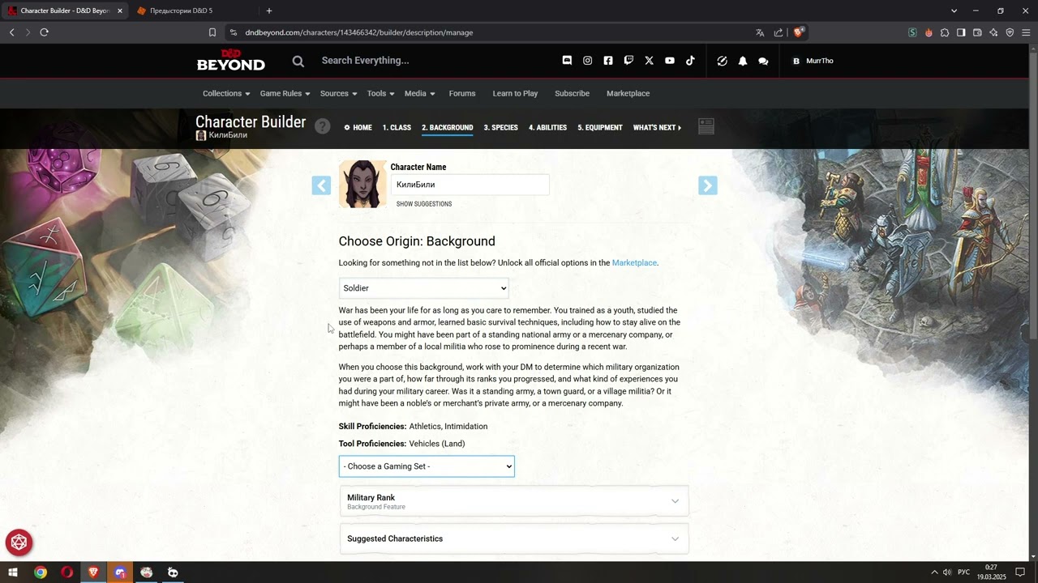Click the browser translate page icon
This screenshot has height=583, width=1038.
coord(760,32)
